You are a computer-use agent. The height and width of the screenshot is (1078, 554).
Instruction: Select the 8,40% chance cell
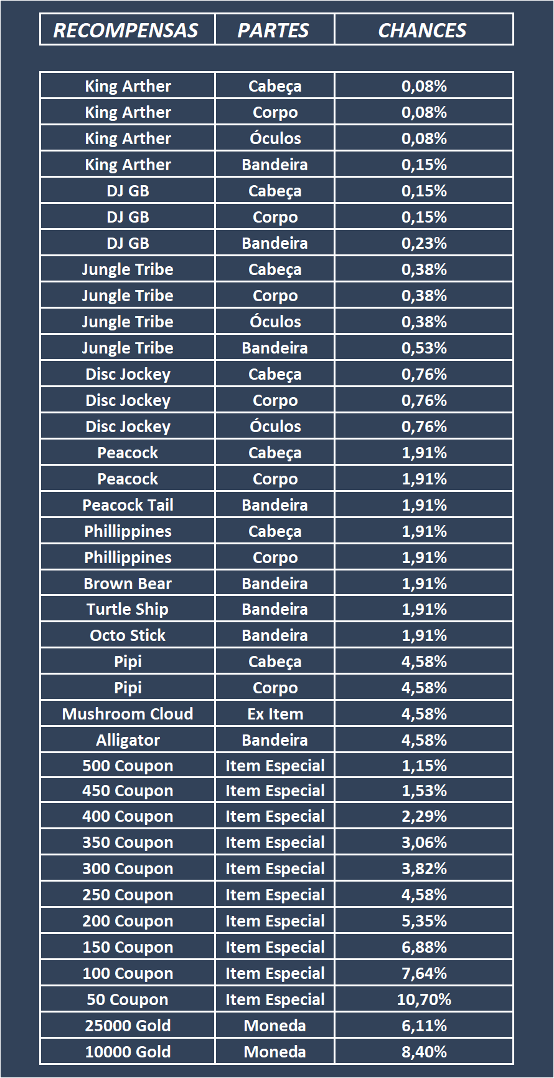point(424,1052)
